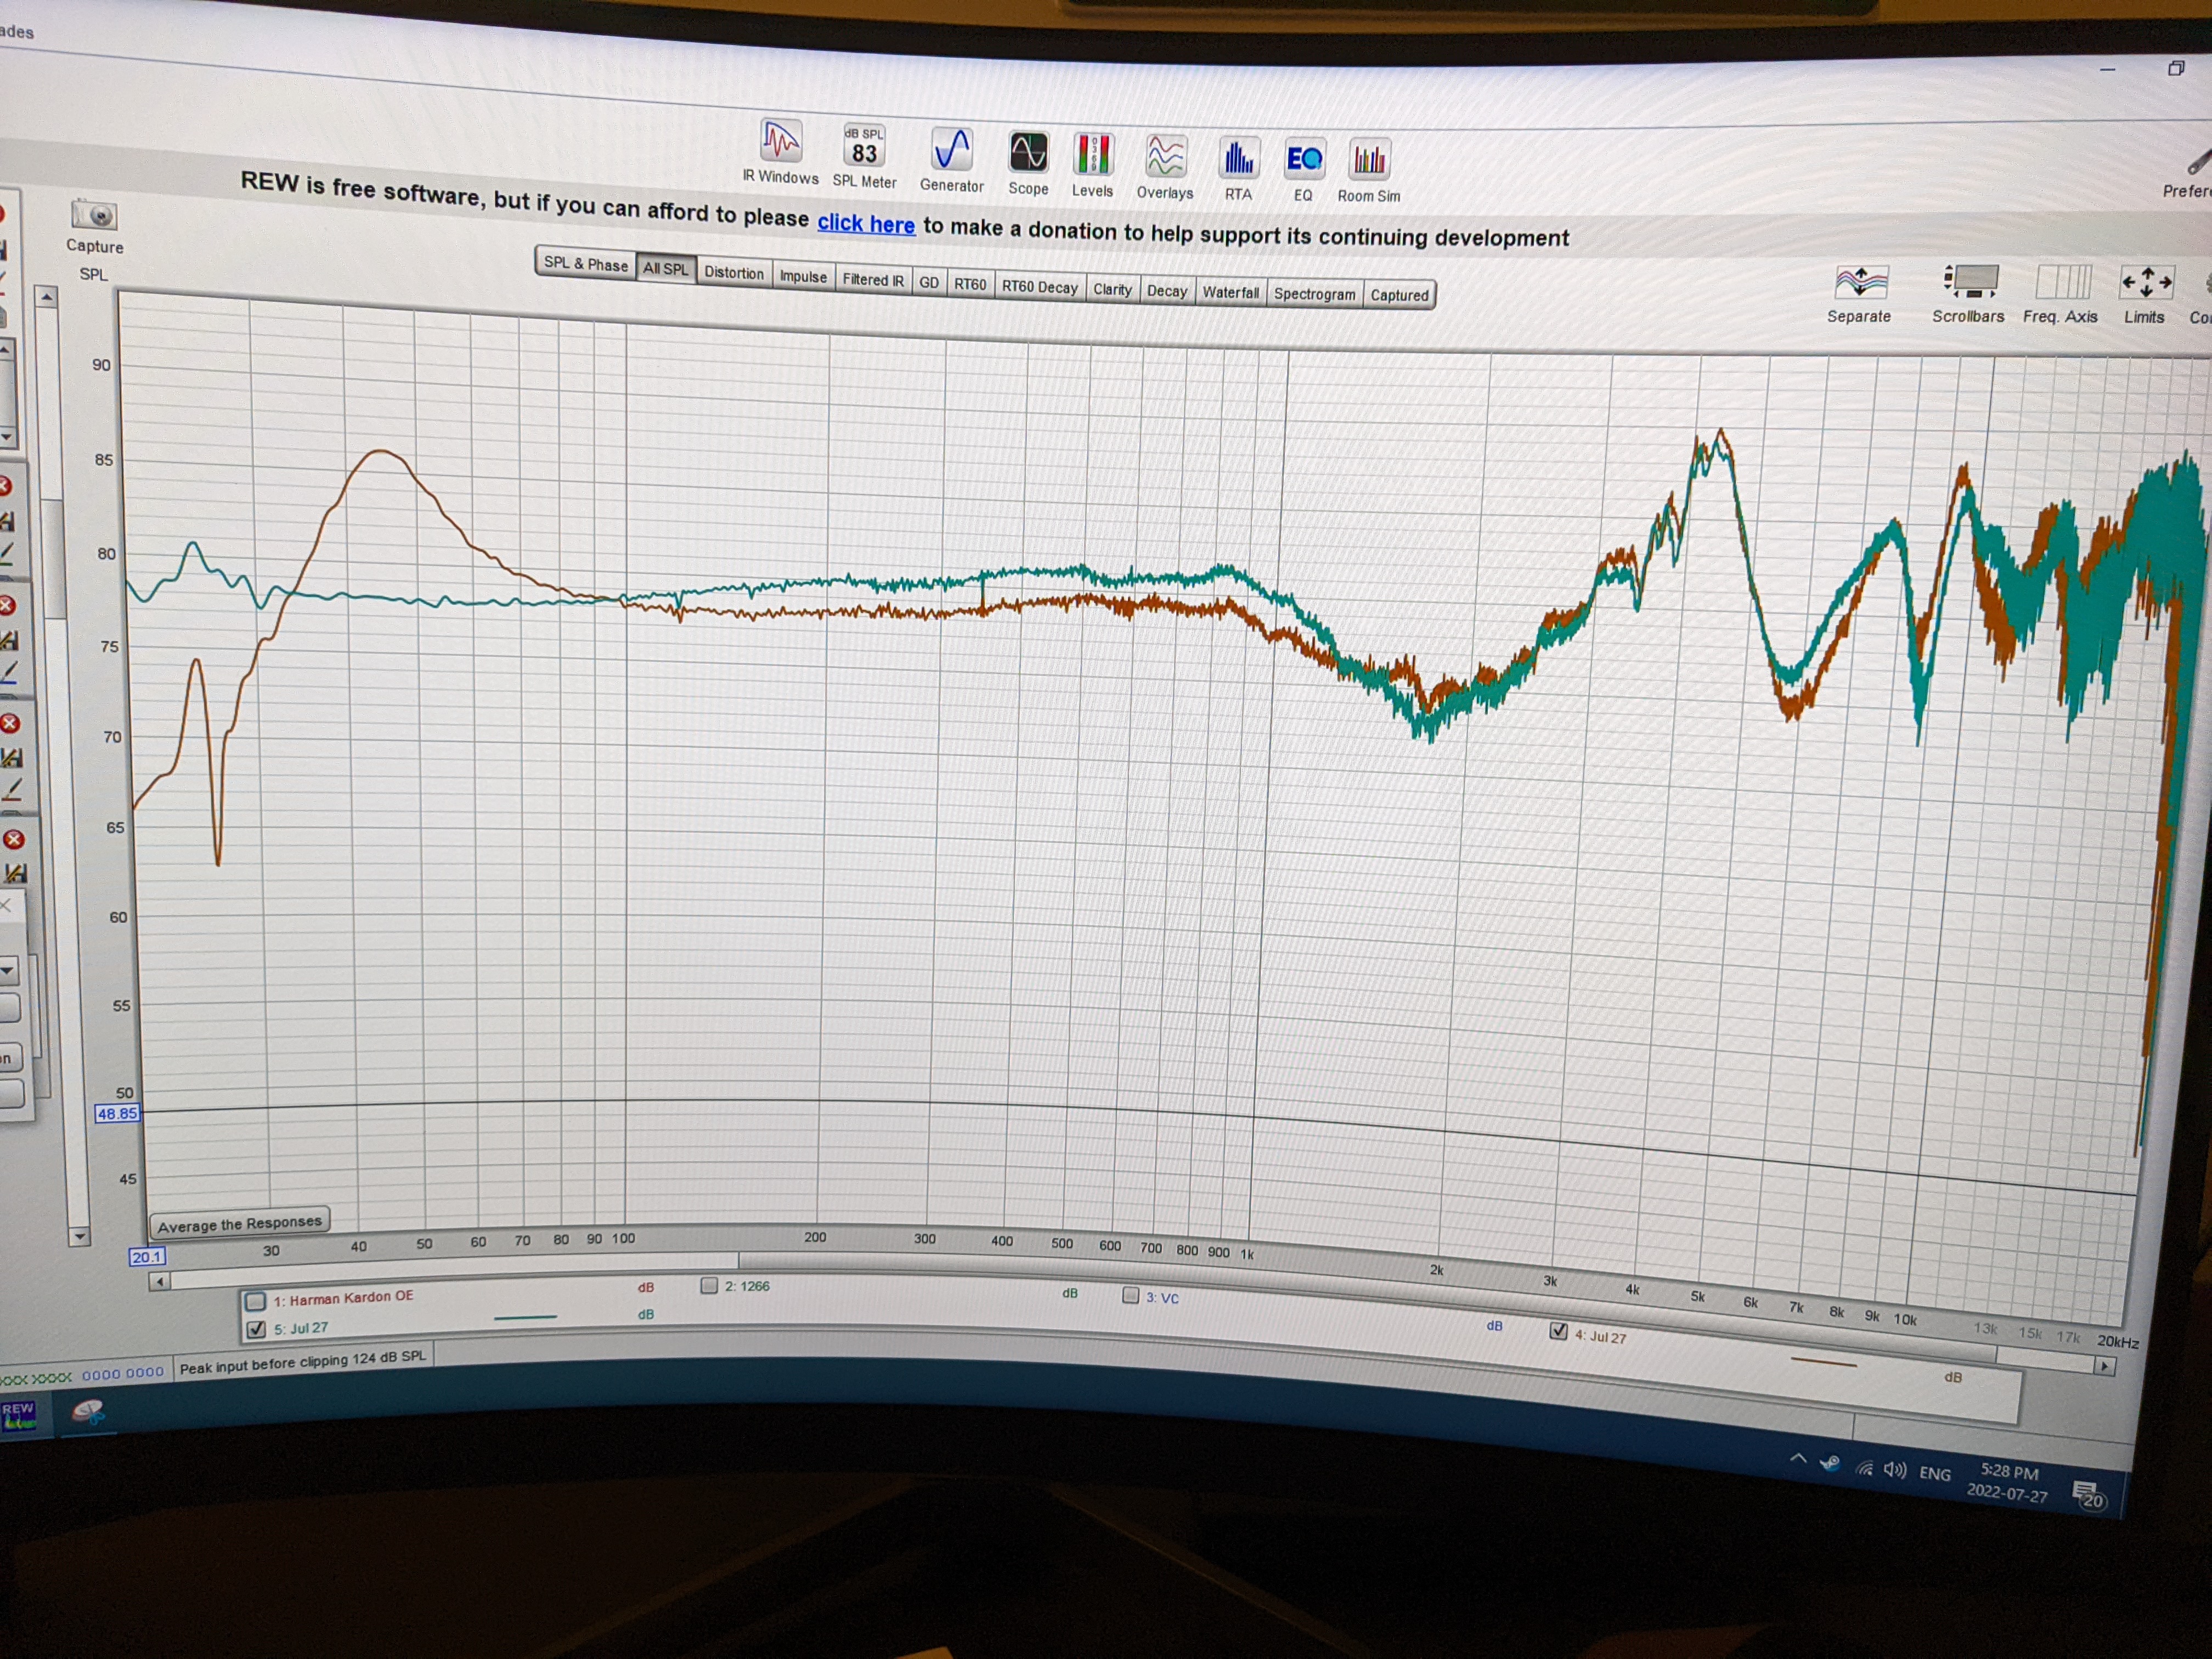This screenshot has height=1659, width=2212.
Task: Uncheck the 5: Jul 27 trace
Action: (x=256, y=1329)
